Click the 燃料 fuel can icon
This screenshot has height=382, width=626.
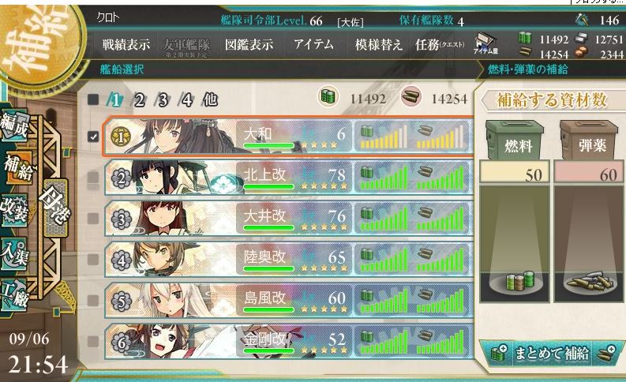point(515,140)
